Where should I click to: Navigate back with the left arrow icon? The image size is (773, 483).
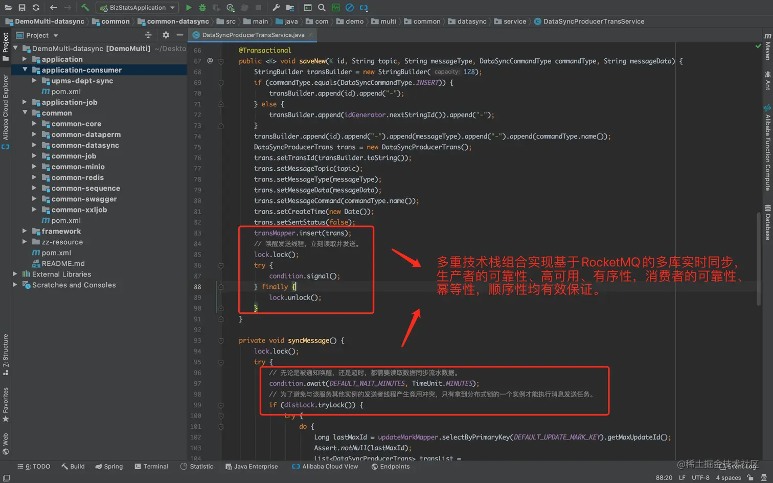(54, 8)
